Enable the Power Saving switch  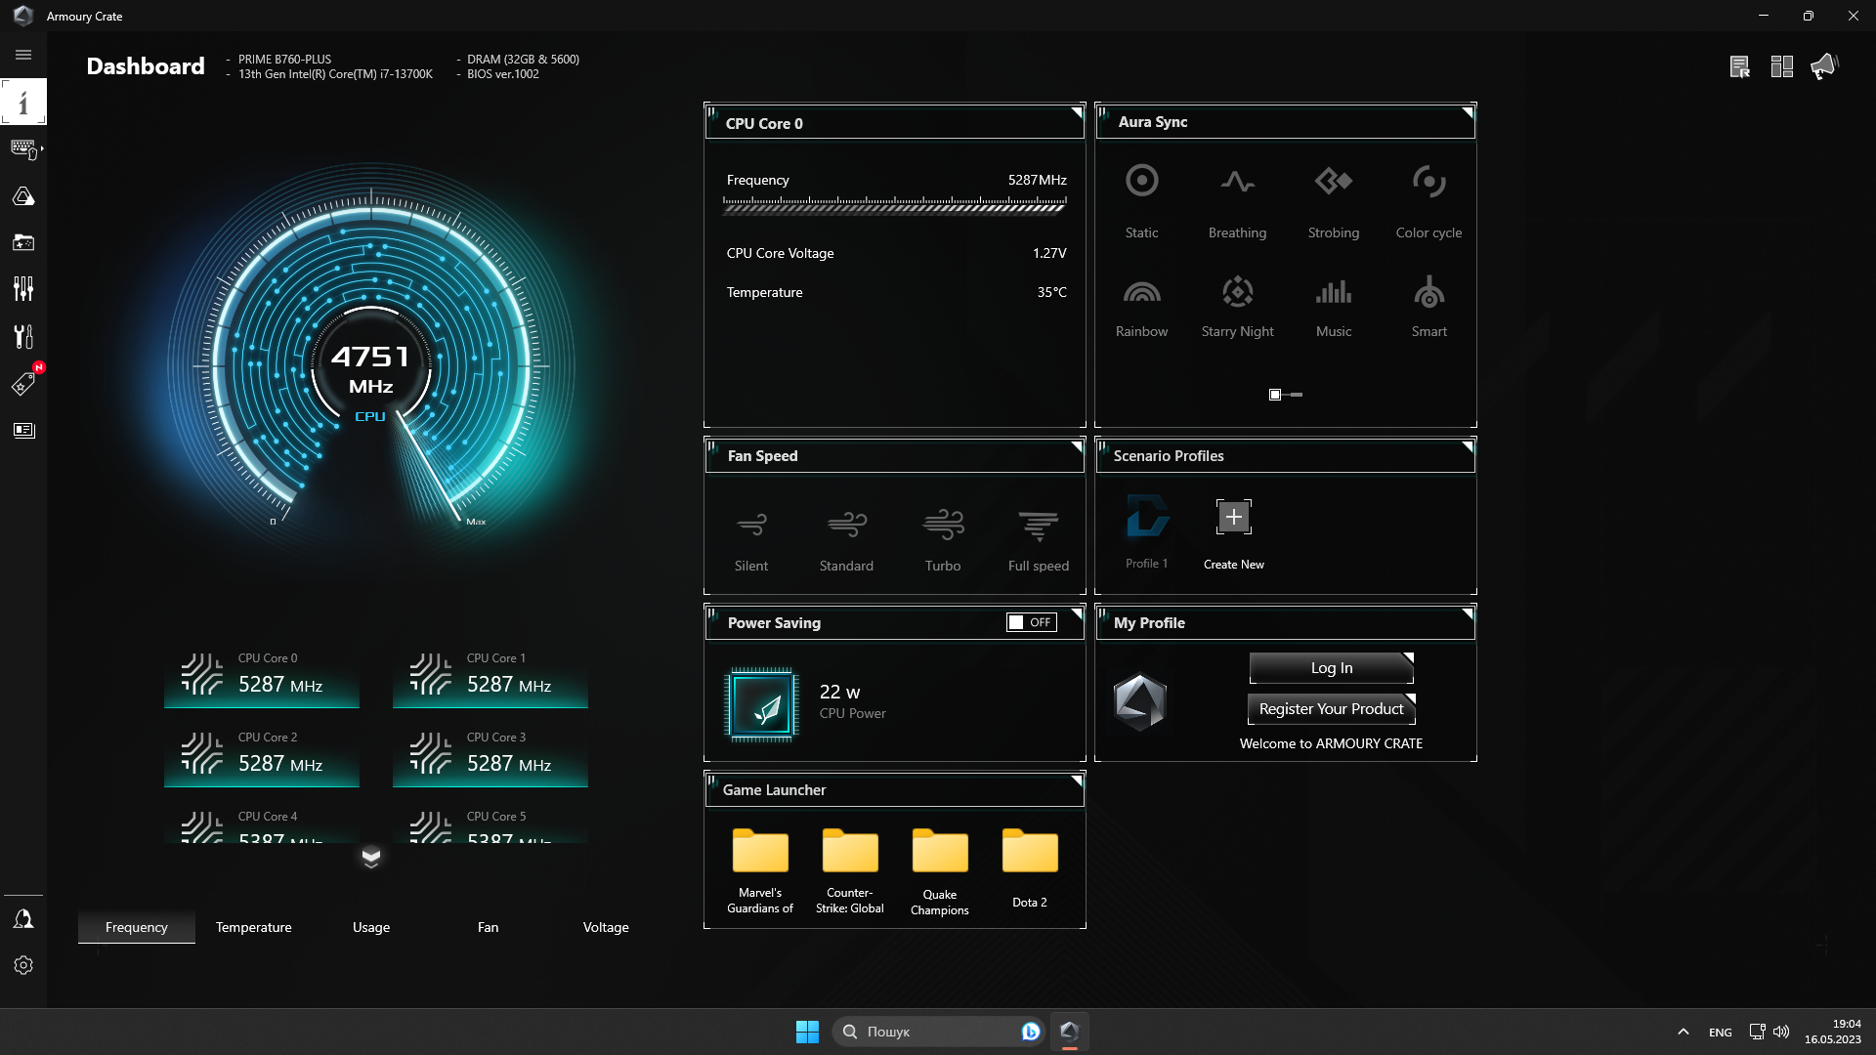pyautogui.click(x=1030, y=621)
